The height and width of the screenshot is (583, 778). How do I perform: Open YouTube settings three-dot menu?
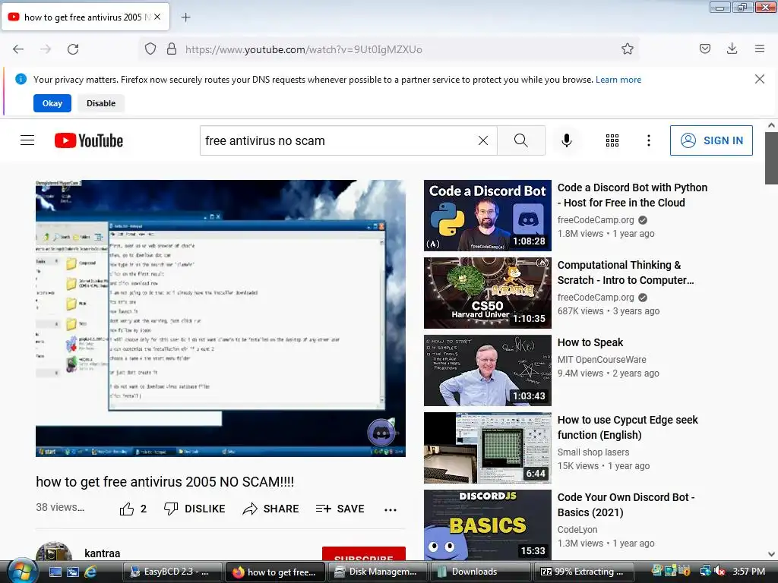pos(649,140)
